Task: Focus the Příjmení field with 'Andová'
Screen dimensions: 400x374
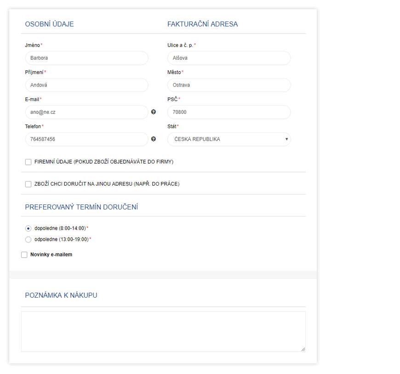Action: coord(86,85)
